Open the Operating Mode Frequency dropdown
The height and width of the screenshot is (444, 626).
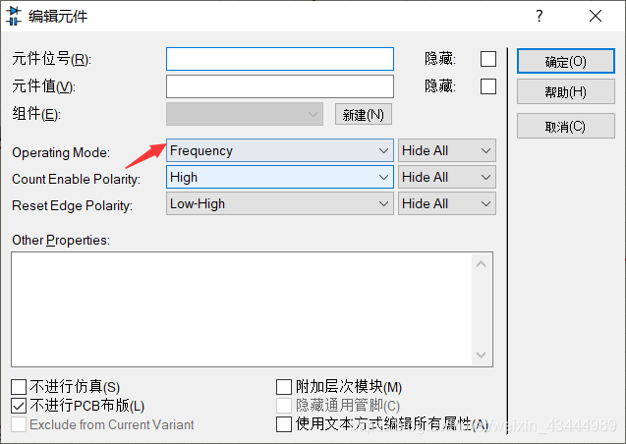[x=280, y=150]
